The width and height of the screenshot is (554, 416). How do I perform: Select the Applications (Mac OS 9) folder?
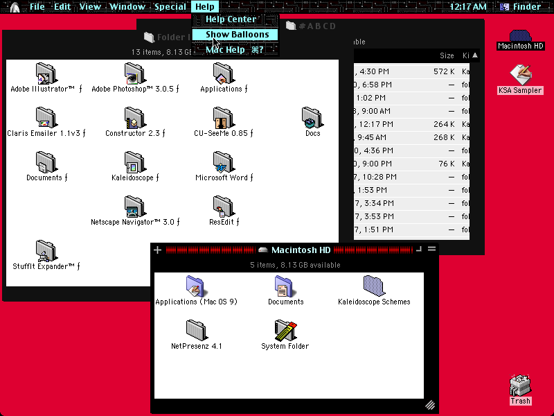[196, 286]
